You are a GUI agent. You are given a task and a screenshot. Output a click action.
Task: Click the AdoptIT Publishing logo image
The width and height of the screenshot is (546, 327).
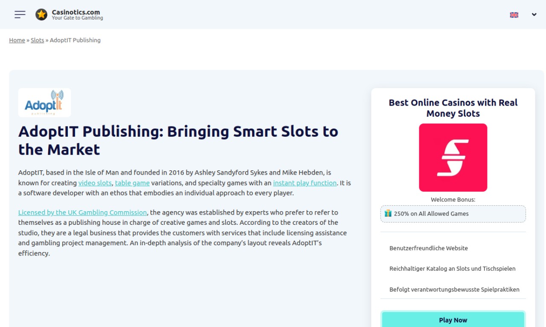click(x=45, y=103)
